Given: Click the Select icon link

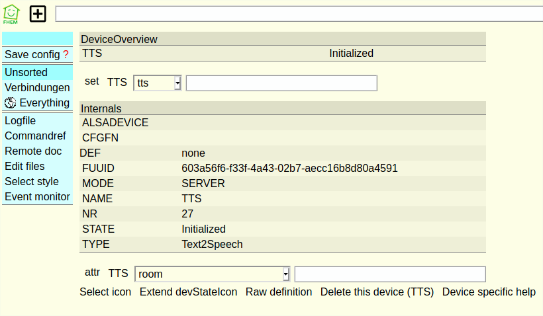Looking at the screenshot, I should [x=105, y=292].
